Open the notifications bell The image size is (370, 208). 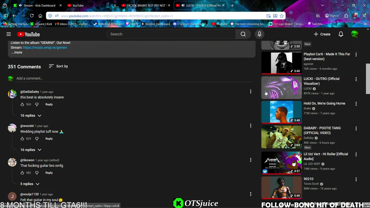[341, 34]
